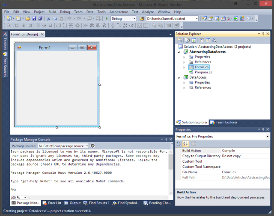Switch properties to Categorized view icon

pyautogui.click(x=179, y=144)
